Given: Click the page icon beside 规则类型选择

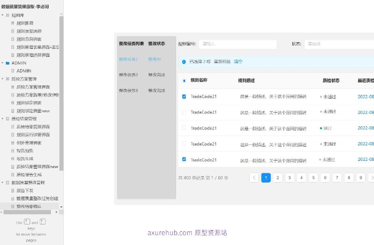Looking at the screenshot, I should pos(13,31).
